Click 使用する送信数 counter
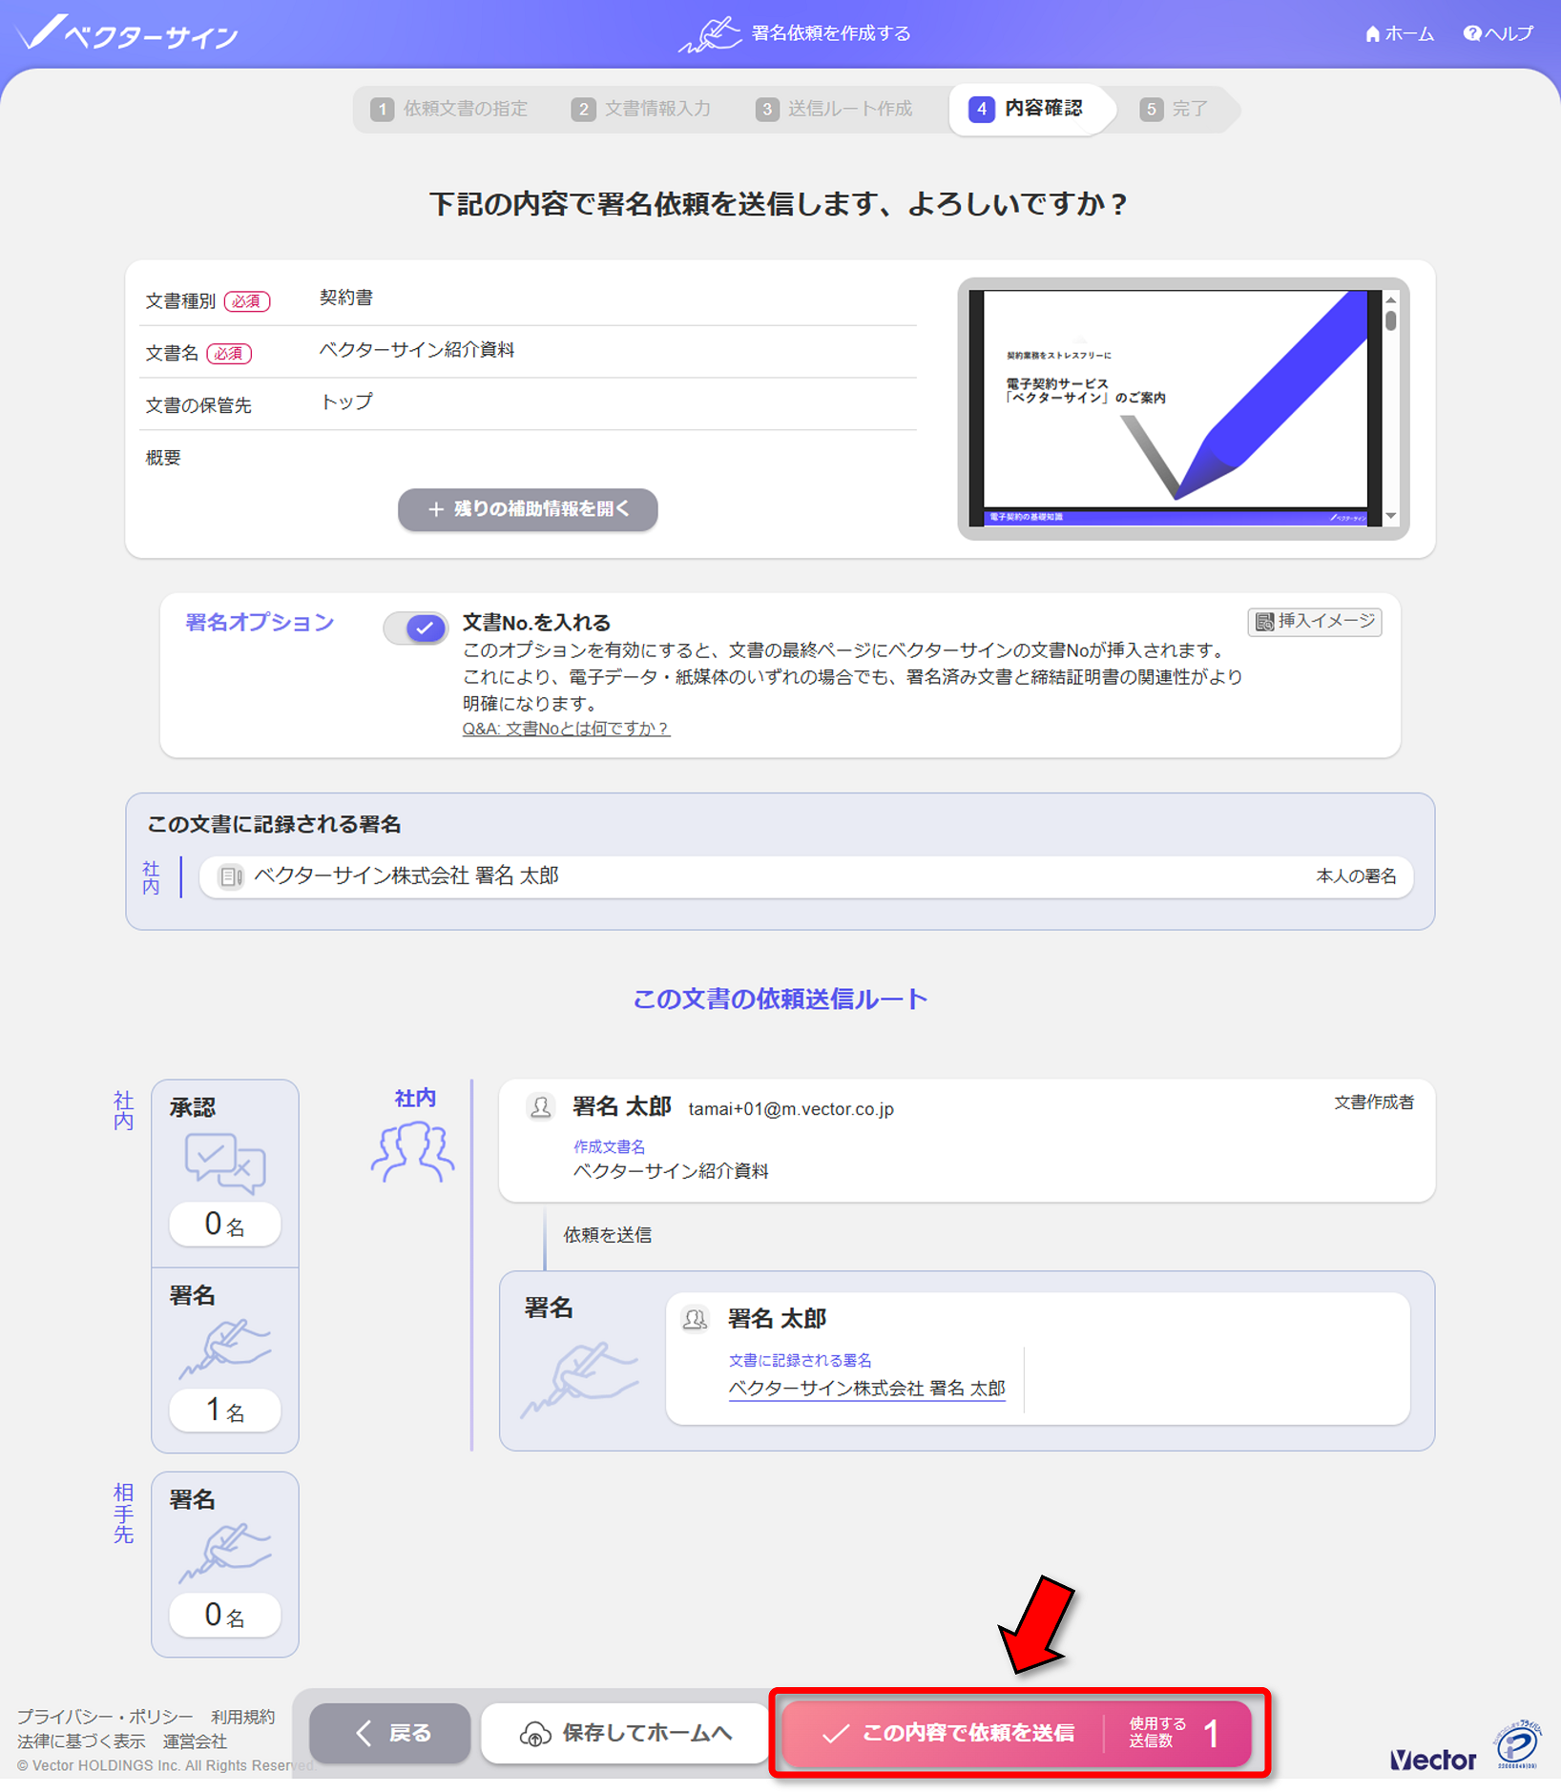 1175,1733
